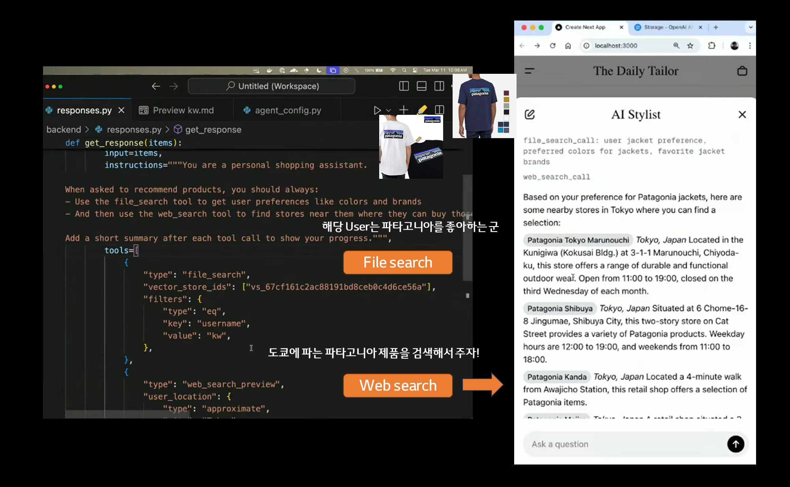Viewport: 790px width, 487px height.
Task: Click the "vector_store_ids" code line
Action: (289, 287)
